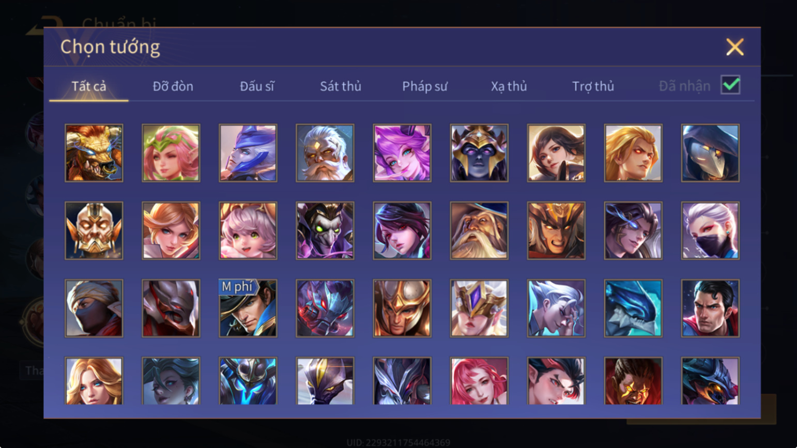
Task: Pick the golden bull hero portrait
Action: click(x=94, y=153)
